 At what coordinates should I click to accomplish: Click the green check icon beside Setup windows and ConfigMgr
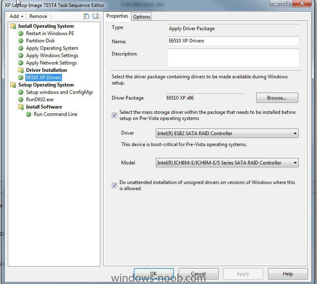21,92
